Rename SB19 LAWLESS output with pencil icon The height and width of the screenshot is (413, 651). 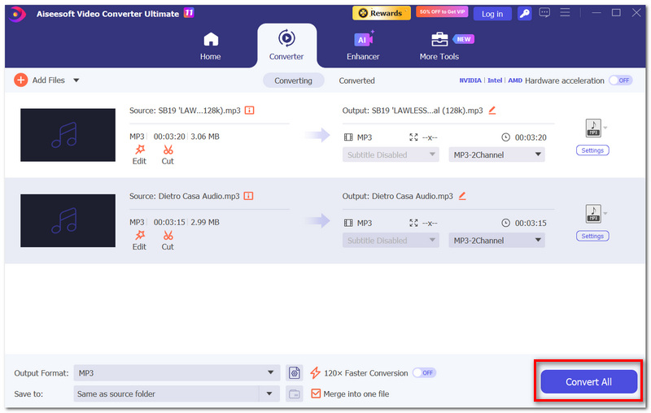click(x=492, y=111)
